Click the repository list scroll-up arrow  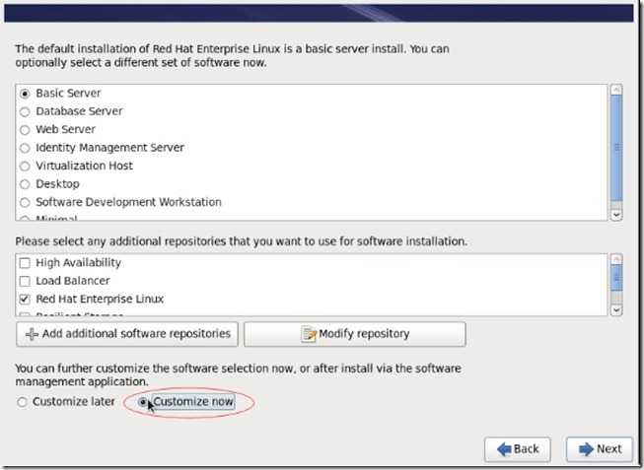[x=616, y=259]
